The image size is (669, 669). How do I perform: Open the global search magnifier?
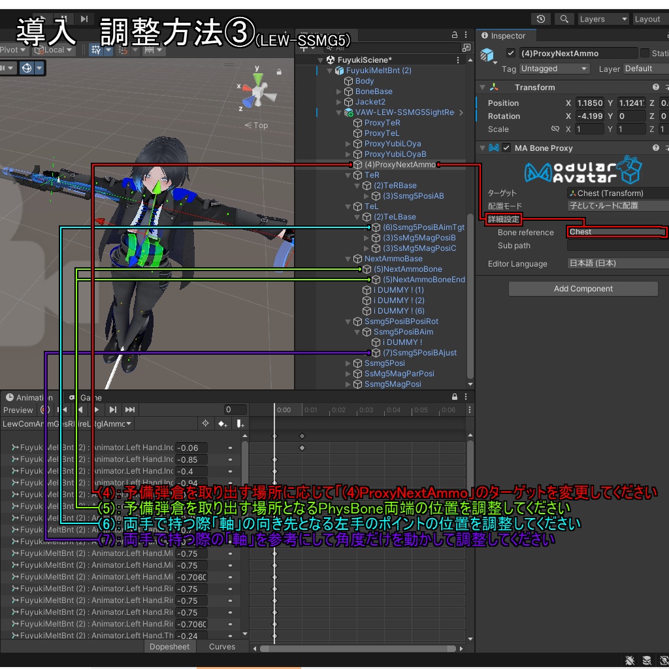pyautogui.click(x=564, y=19)
